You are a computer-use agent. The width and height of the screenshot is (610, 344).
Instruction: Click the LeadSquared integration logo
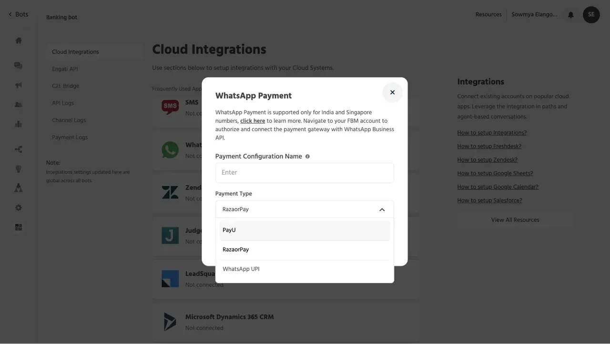point(170,279)
